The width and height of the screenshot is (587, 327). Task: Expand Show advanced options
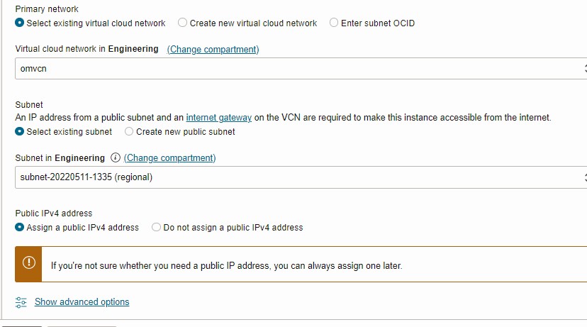[82, 302]
